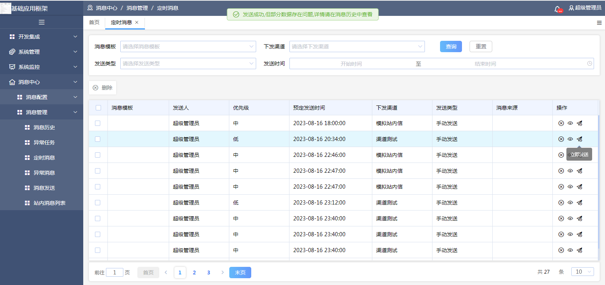This screenshot has width=605, height=285.
Task: View details of the 2023-08-16 20:34:00 message
Action: tap(570, 139)
